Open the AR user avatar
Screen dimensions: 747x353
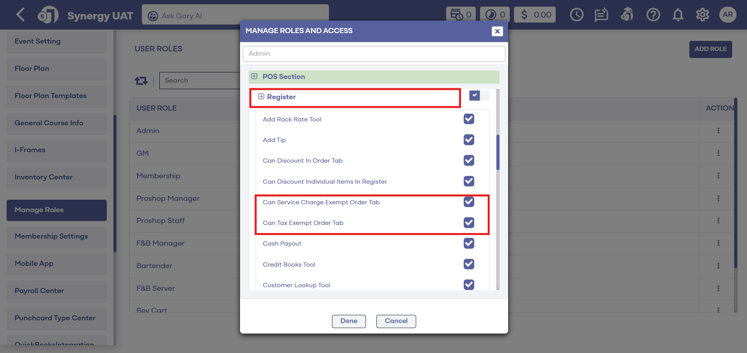click(x=727, y=15)
